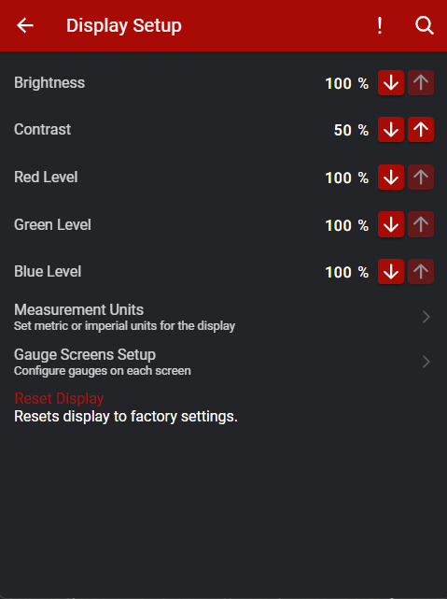Raise Contrast using the up arrow
Image resolution: width=447 pixels, height=599 pixels.
(421, 130)
